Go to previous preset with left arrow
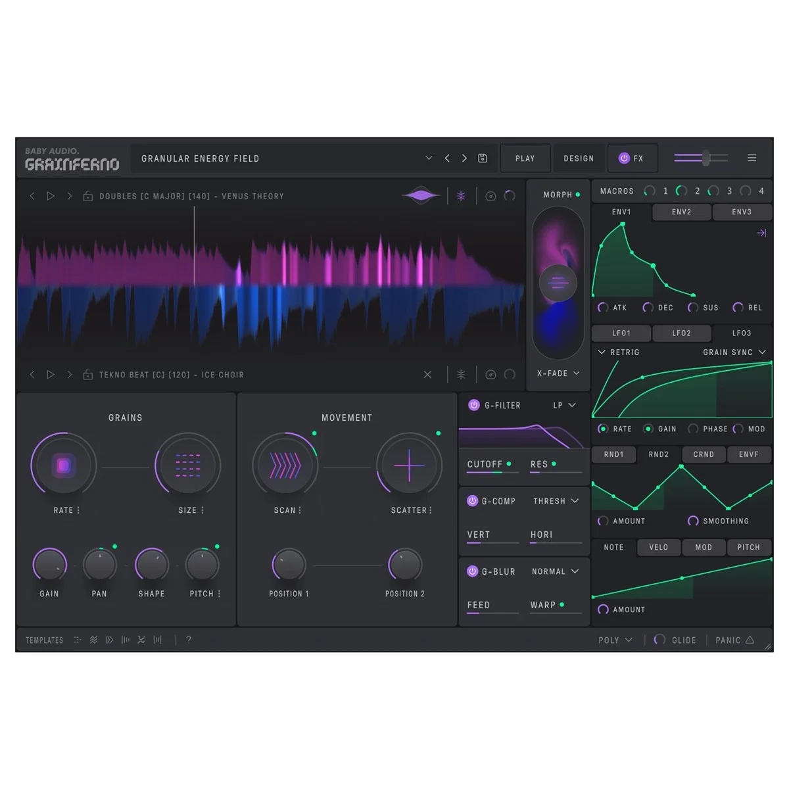789x789 pixels. coord(447,158)
